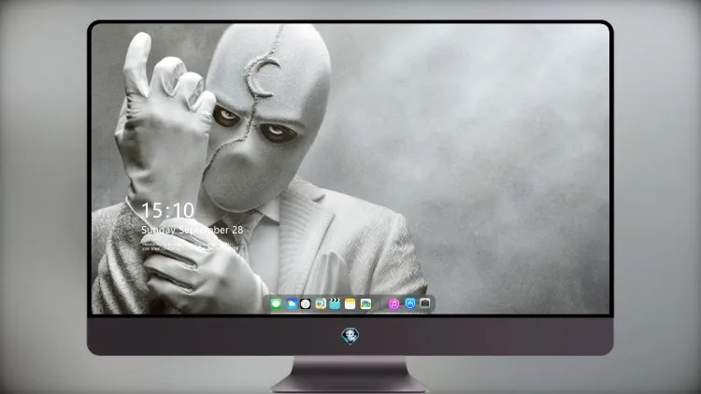Open the Camera app in dock
The width and height of the screenshot is (701, 394).
(x=424, y=303)
